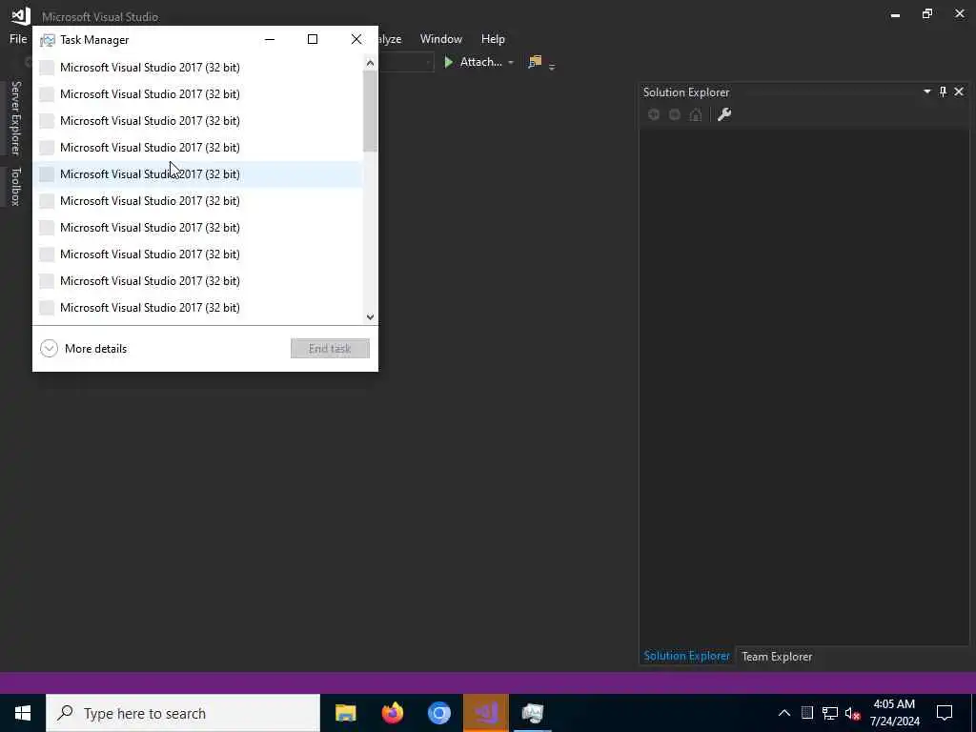Viewport: 976px width, 732px height.
Task: Click the Solution Explorer Back icon
Action: pos(654,114)
